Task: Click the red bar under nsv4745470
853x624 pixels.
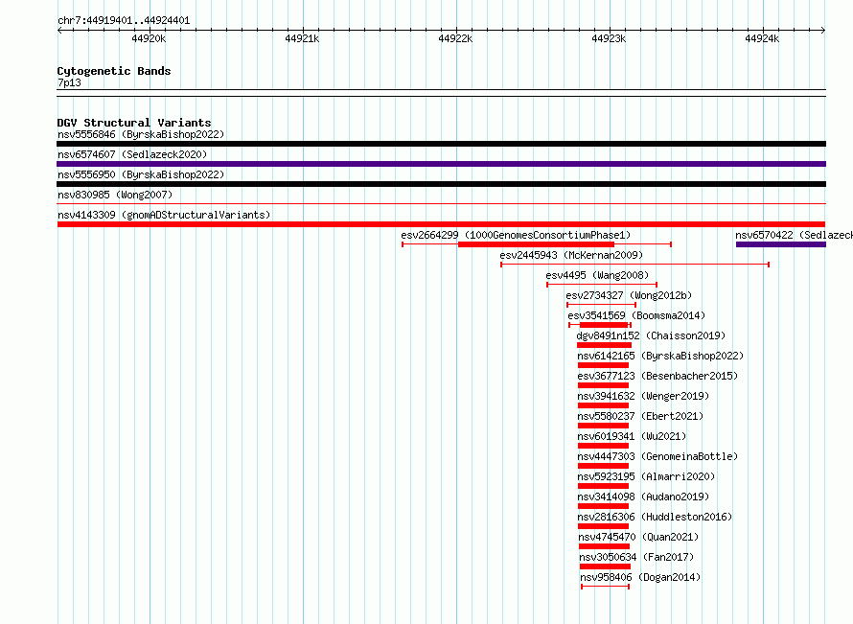Action: point(605,546)
